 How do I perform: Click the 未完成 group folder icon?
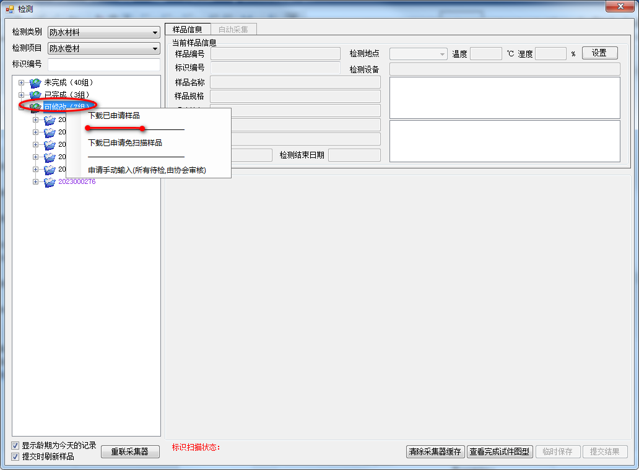(x=35, y=82)
